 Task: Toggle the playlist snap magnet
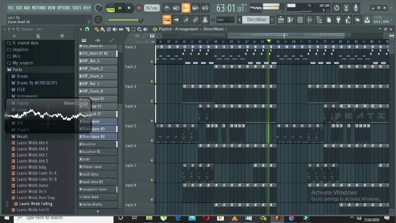[87, 29]
